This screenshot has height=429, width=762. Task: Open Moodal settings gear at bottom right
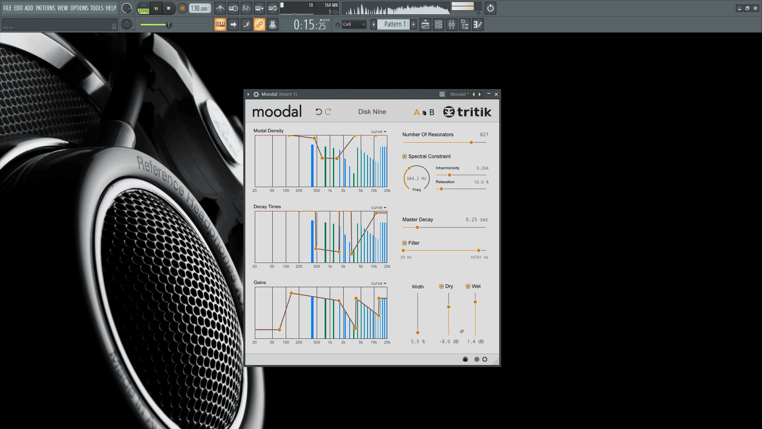point(485,359)
